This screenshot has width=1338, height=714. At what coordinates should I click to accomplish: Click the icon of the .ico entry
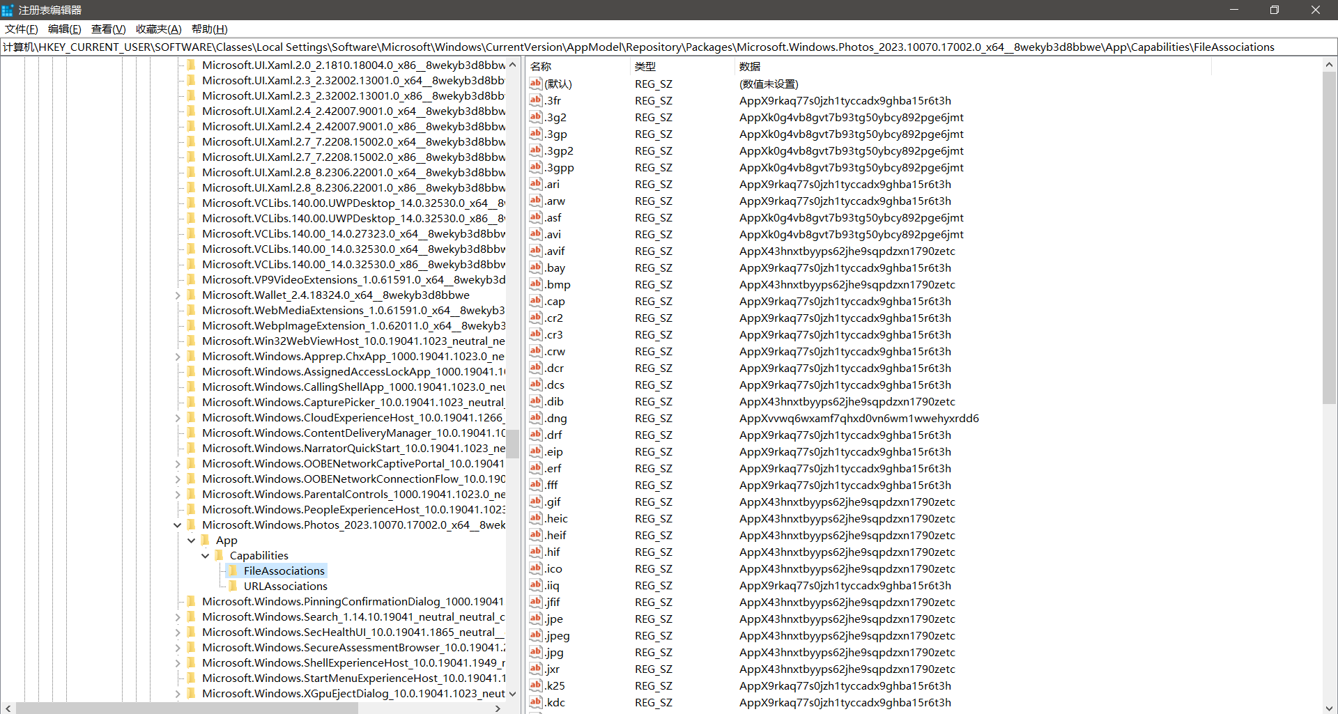pos(535,568)
